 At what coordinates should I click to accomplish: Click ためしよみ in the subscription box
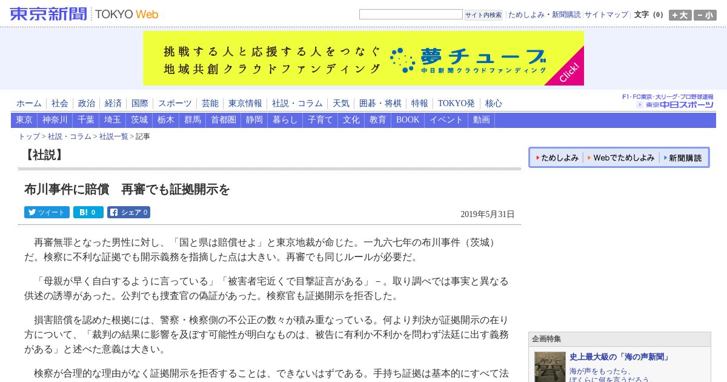point(557,158)
